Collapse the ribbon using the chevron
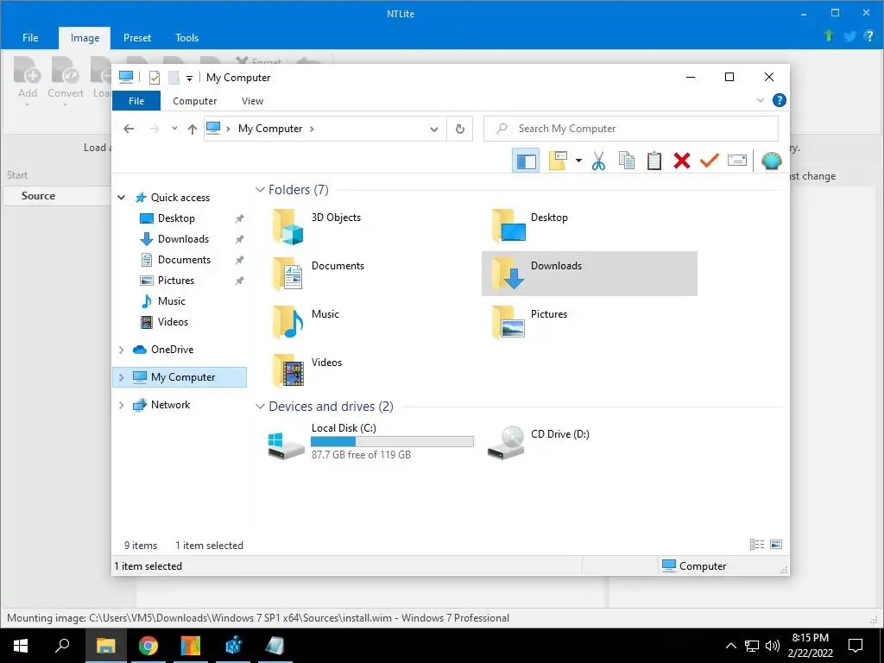The width and height of the screenshot is (884, 663). (760, 100)
